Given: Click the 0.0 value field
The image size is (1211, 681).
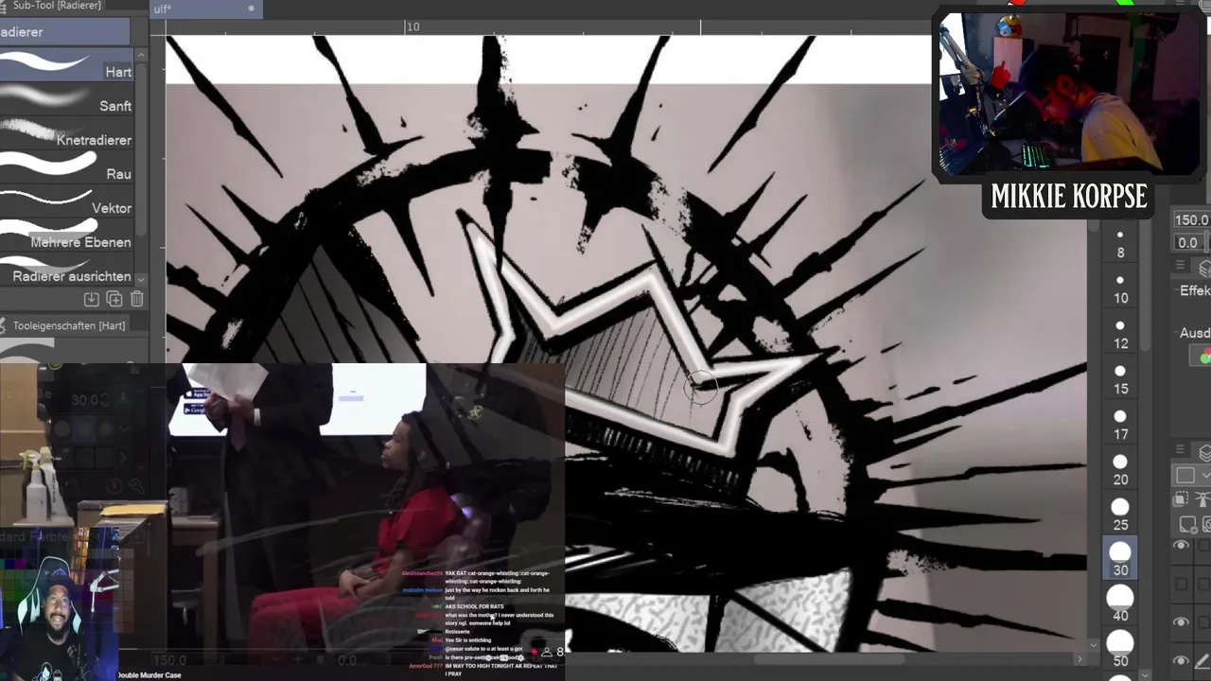Looking at the screenshot, I should (1190, 243).
